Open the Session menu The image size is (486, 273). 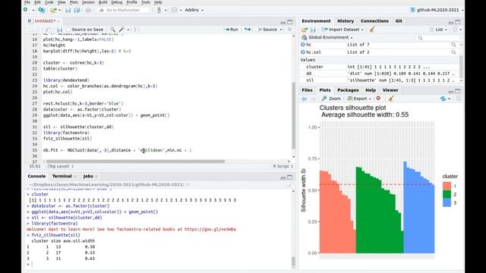pos(88,2)
